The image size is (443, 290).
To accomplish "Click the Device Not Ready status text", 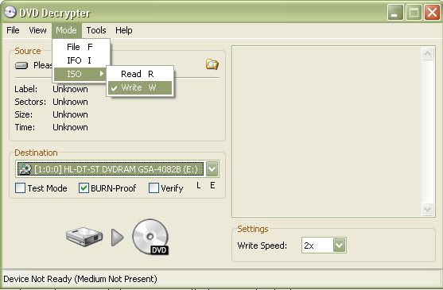I will (x=80, y=279).
